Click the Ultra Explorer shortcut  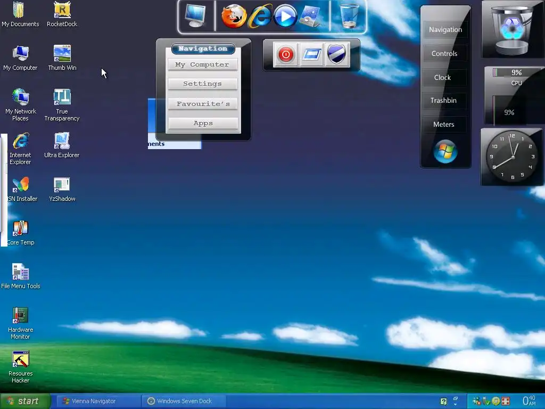click(62, 145)
